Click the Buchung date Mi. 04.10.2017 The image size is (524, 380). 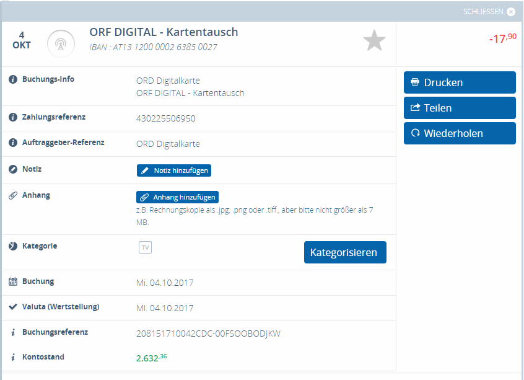pyautogui.click(x=165, y=283)
